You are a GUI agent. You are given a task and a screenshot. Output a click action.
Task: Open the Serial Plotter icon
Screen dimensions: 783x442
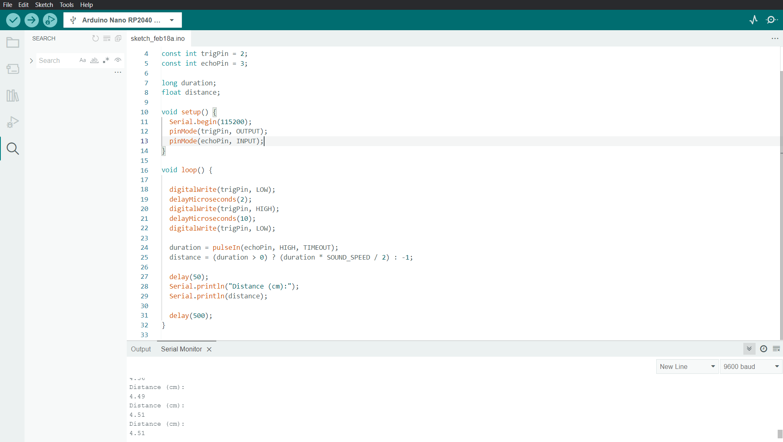point(754,20)
